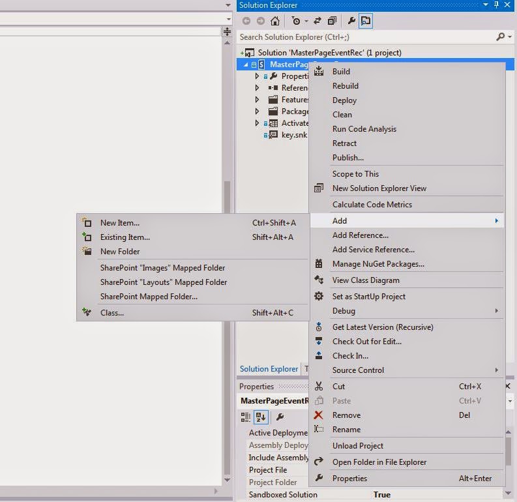Focus the Search Solution Explorer field
This screenshot has height=502, width=517.
[x=366, y=37]
